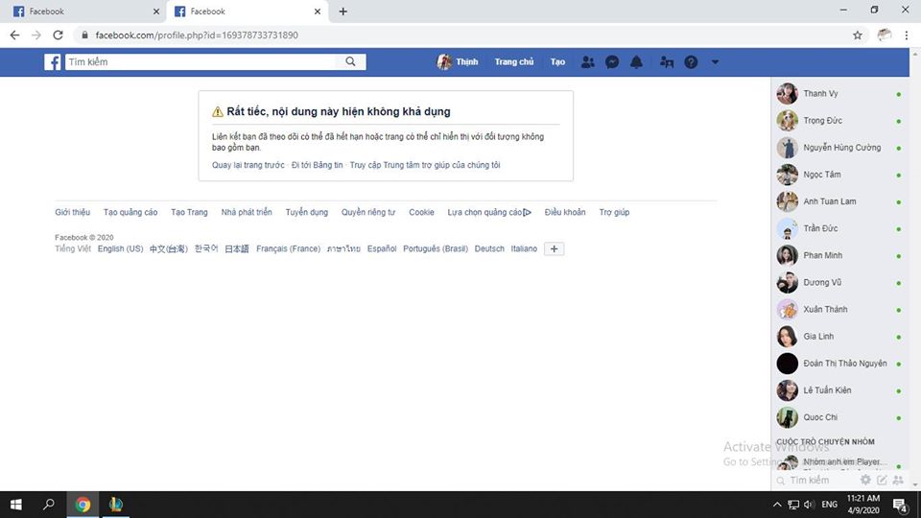Screen dimensions: 921x518
Task: Open Truy cập Trung tâm trợ giúp link
Action: point(425,165)
